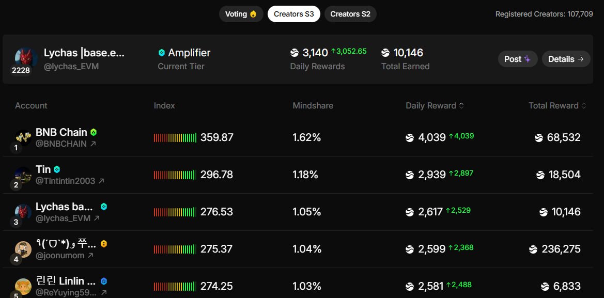Click the coin icon beside 236,275 total
This screenshot has height=298, width=604.
(x=533, y=249)
